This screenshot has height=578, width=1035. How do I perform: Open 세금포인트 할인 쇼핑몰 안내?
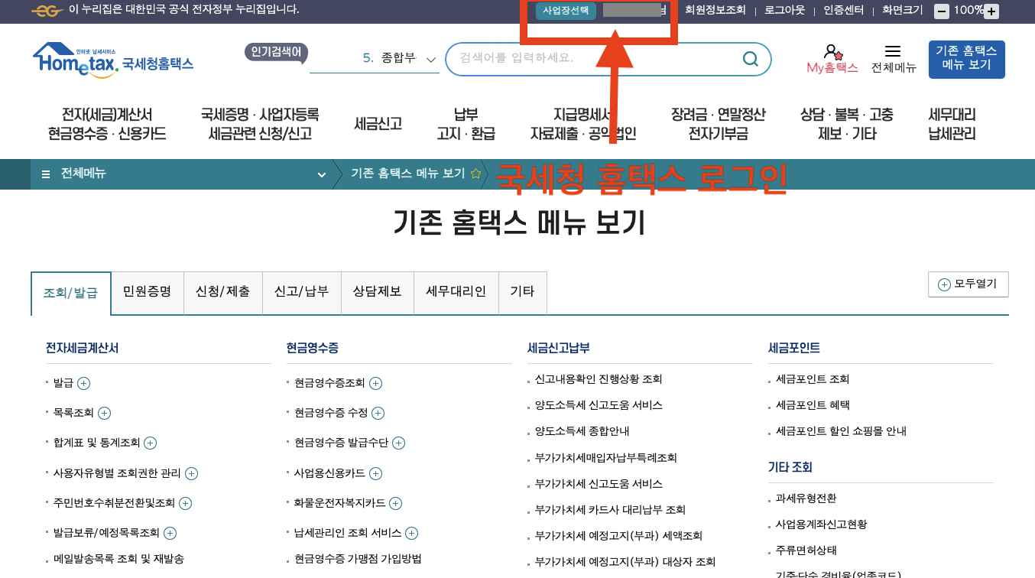[841, 431]
